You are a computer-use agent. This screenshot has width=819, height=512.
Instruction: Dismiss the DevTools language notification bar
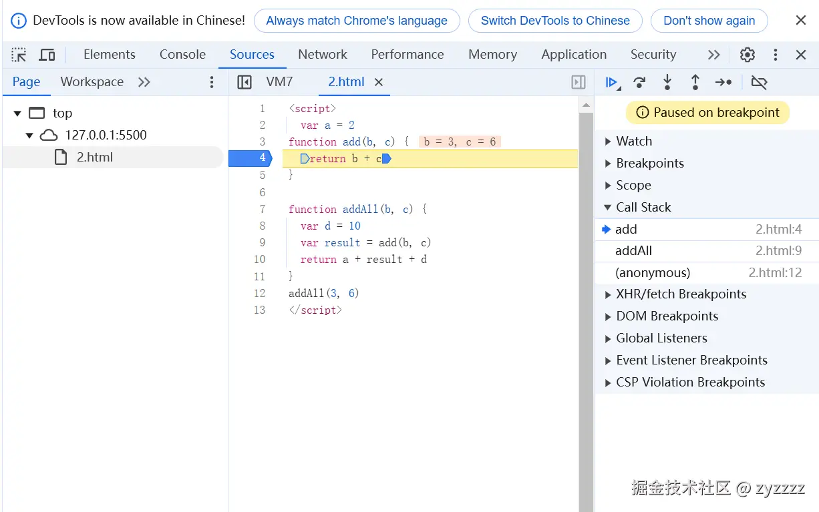801,20
